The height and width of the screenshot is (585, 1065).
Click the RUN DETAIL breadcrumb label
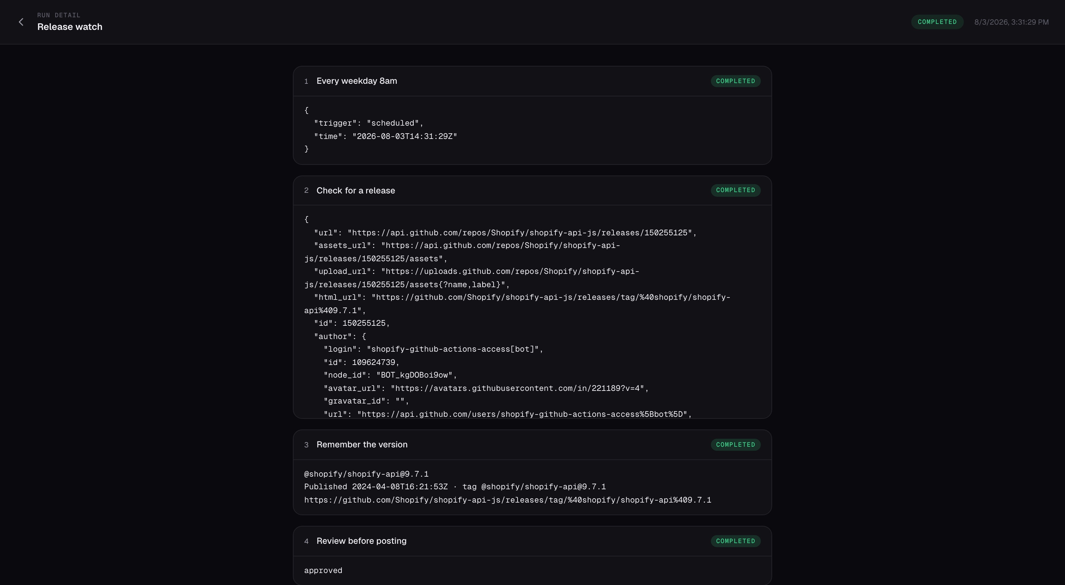(x=59, y=15)
